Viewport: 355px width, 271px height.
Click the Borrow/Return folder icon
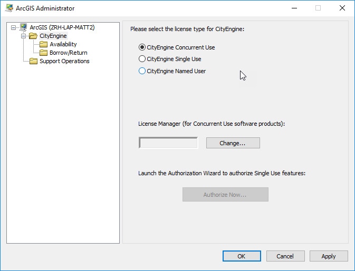tap(43, 53)
